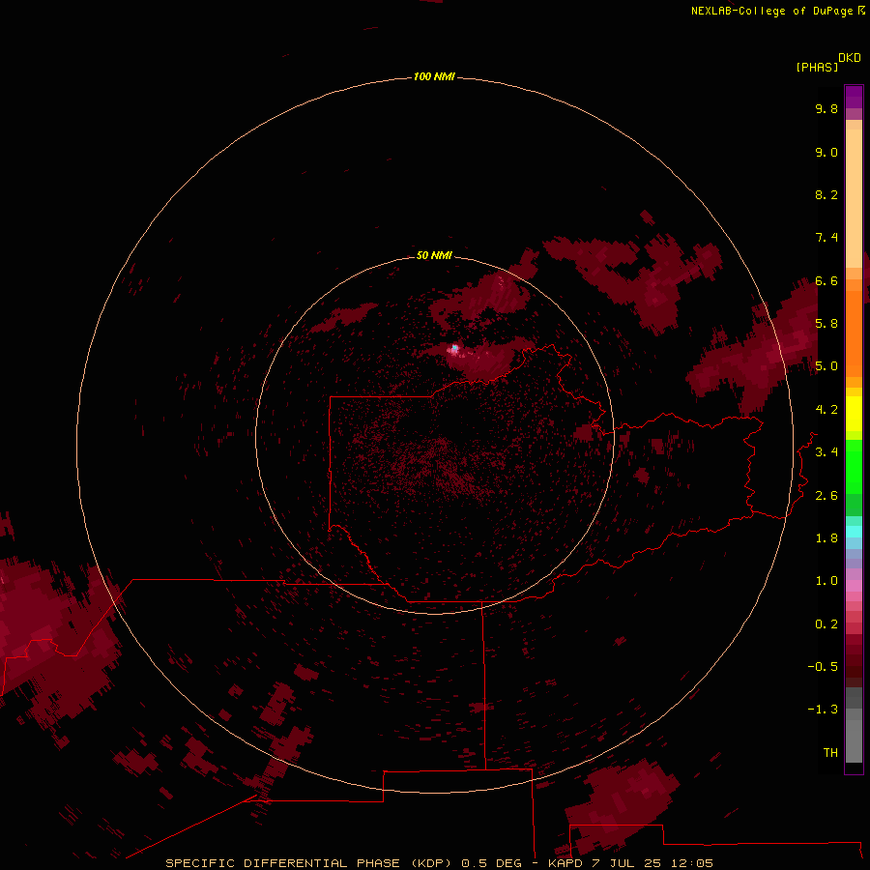Click the [PHAS] units label
Viewport: 870px width, 870px height.
[817, 67]
